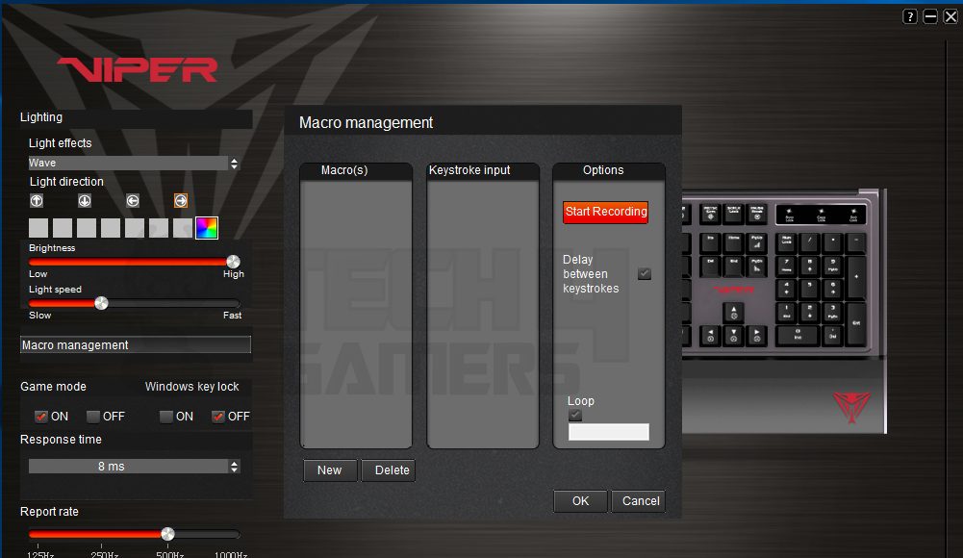Open the Light effects Wave dropdown
Screen dimensions: 963x558
pos(134,164)
